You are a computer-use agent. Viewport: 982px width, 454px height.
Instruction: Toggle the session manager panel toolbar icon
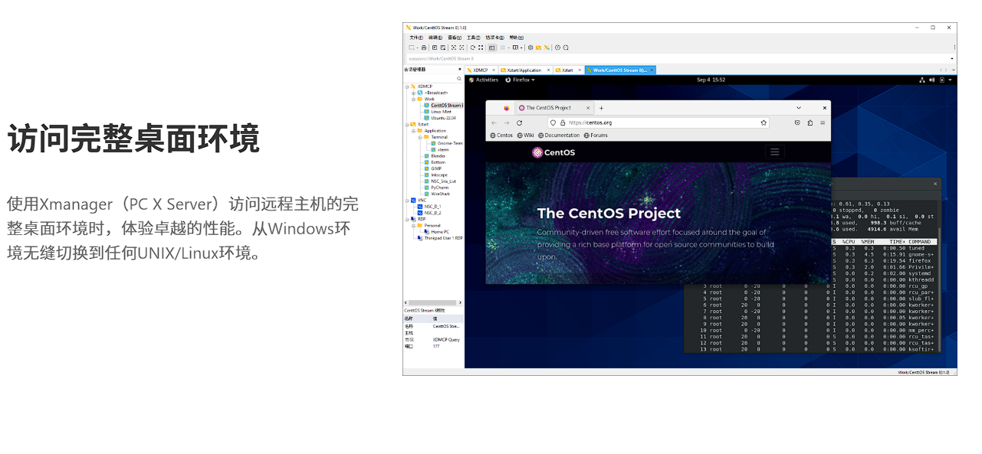coord(491,47)
